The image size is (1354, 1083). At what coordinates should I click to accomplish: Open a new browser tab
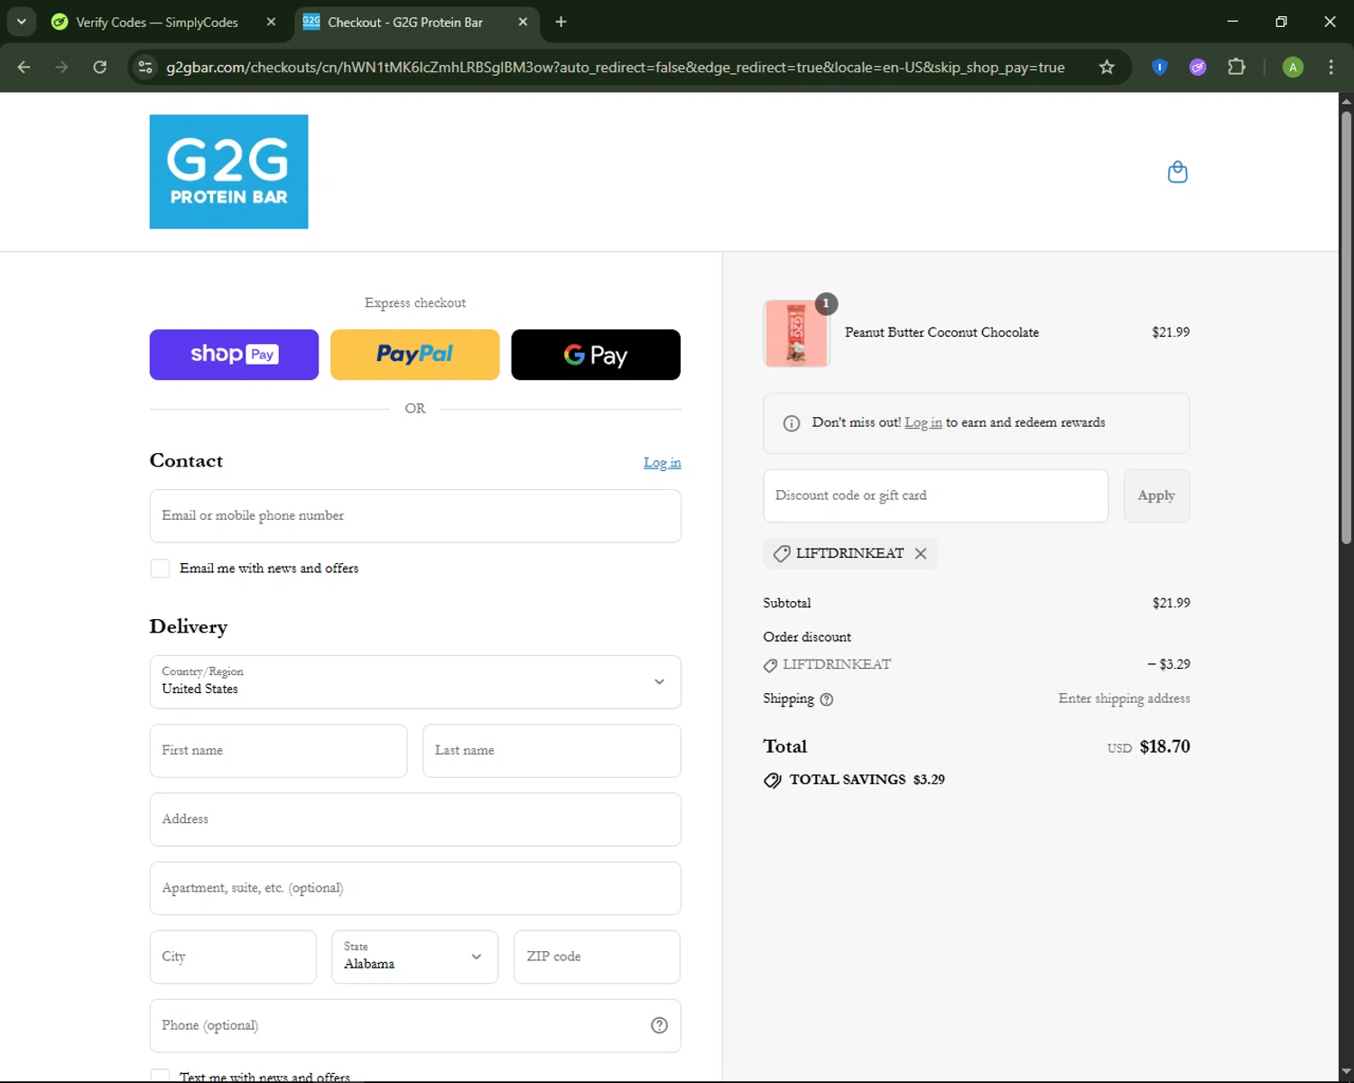click(x=561, y=22)
